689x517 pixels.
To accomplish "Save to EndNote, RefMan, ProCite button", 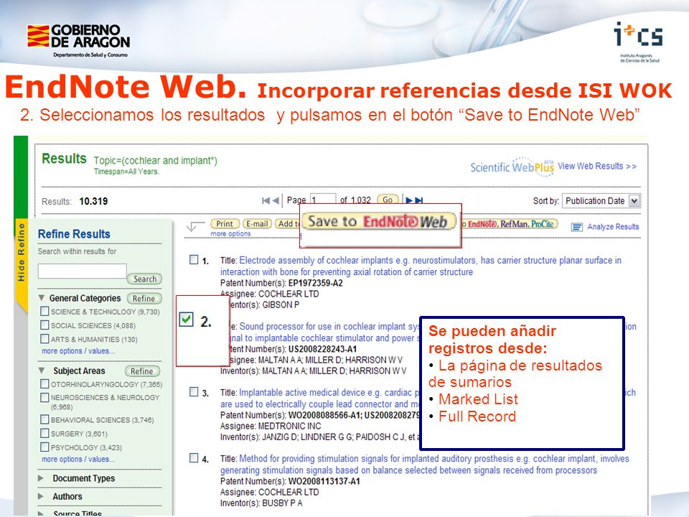I will click(x=510, y=224).
